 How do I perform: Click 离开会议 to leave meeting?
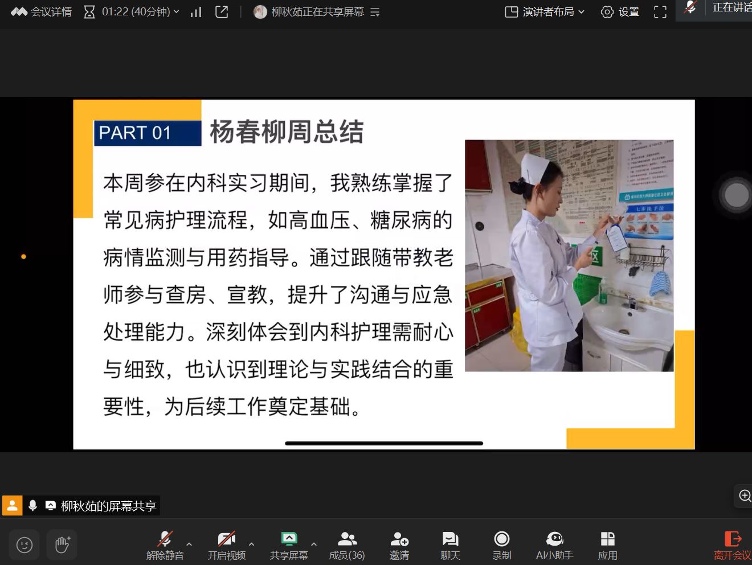coord(732,546)
